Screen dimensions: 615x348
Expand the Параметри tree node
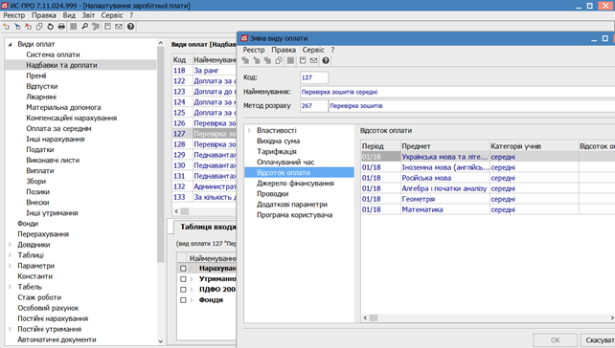click(x=11, y=266)
